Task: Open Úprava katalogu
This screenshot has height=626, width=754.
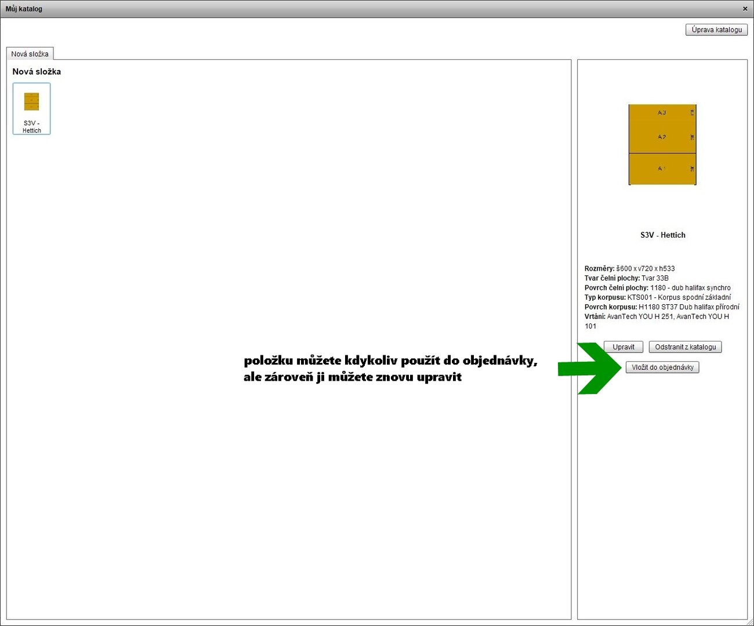Action: [x=716, y=30]
